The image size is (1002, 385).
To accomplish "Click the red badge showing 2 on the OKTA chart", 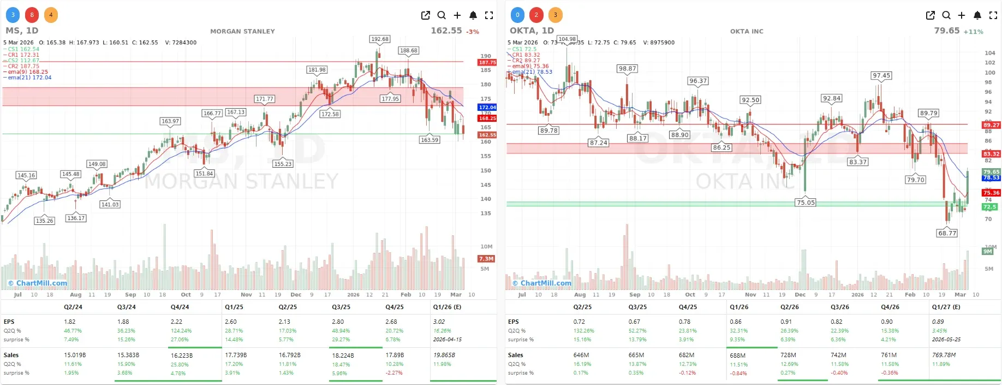I will coord(536,15).
